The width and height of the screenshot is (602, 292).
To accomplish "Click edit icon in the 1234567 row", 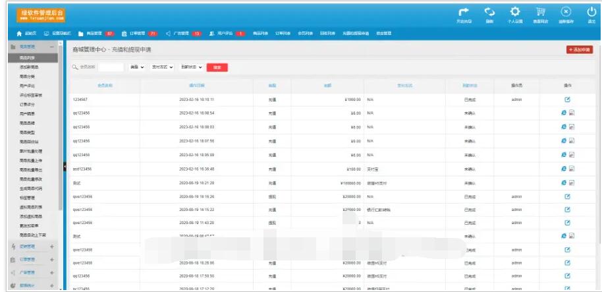I will 567,100.
